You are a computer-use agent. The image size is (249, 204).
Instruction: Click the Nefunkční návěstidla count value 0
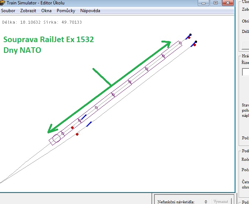click(206, 202)
